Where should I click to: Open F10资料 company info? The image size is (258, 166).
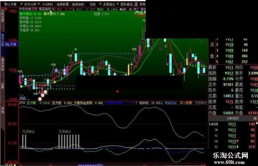pos(48,4)
